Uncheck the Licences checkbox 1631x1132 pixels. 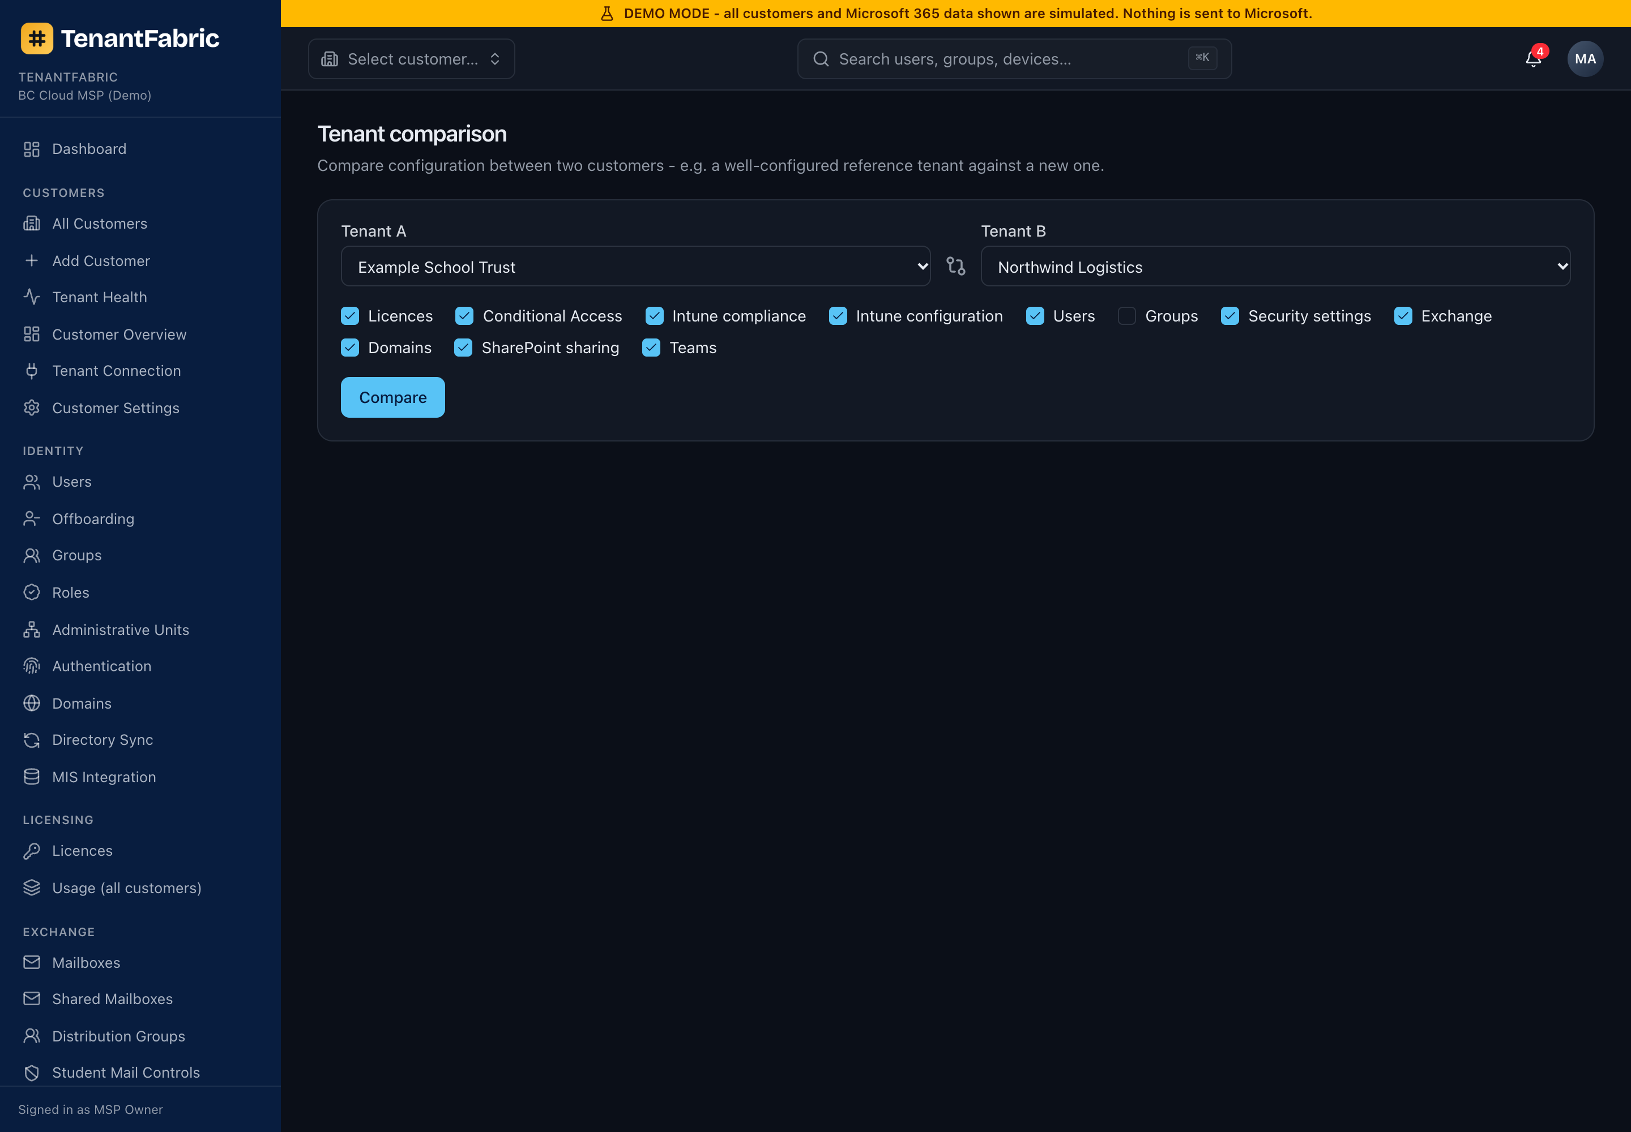[x=350, y=316]
